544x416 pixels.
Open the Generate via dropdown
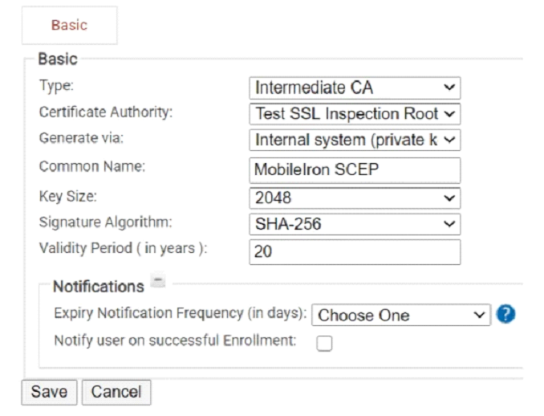tap(355, 140)
